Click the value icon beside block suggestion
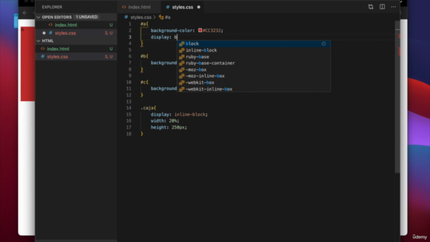Screen dimensions: 430x242 181,44
